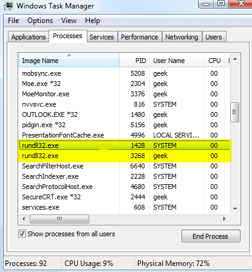Screen dimensions: 252x272
Task: Click the vertical scrollbar up arrow
Action: (x=235, y=59)
